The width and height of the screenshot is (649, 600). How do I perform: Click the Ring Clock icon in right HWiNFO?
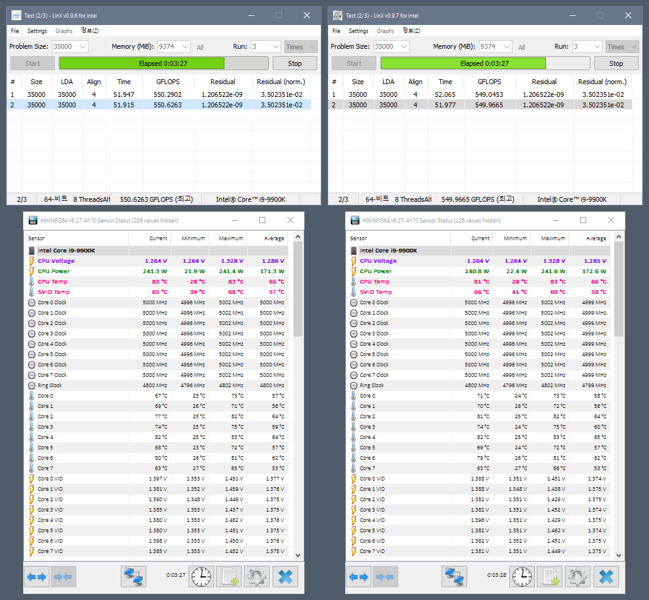point(354,385)
